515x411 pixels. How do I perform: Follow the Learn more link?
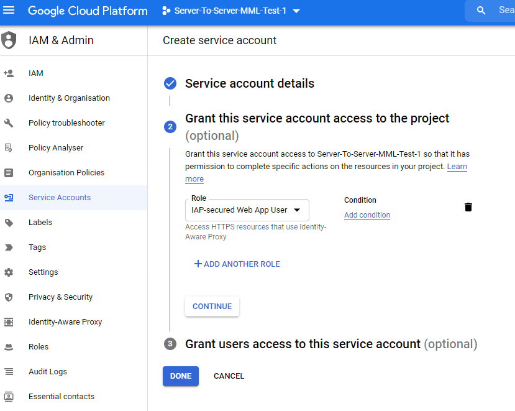457,167
